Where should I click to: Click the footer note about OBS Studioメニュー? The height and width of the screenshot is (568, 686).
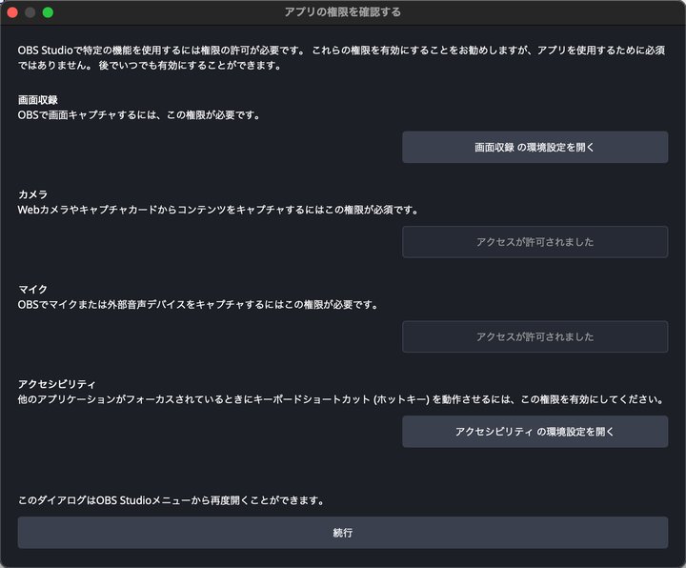pos(179,500)
